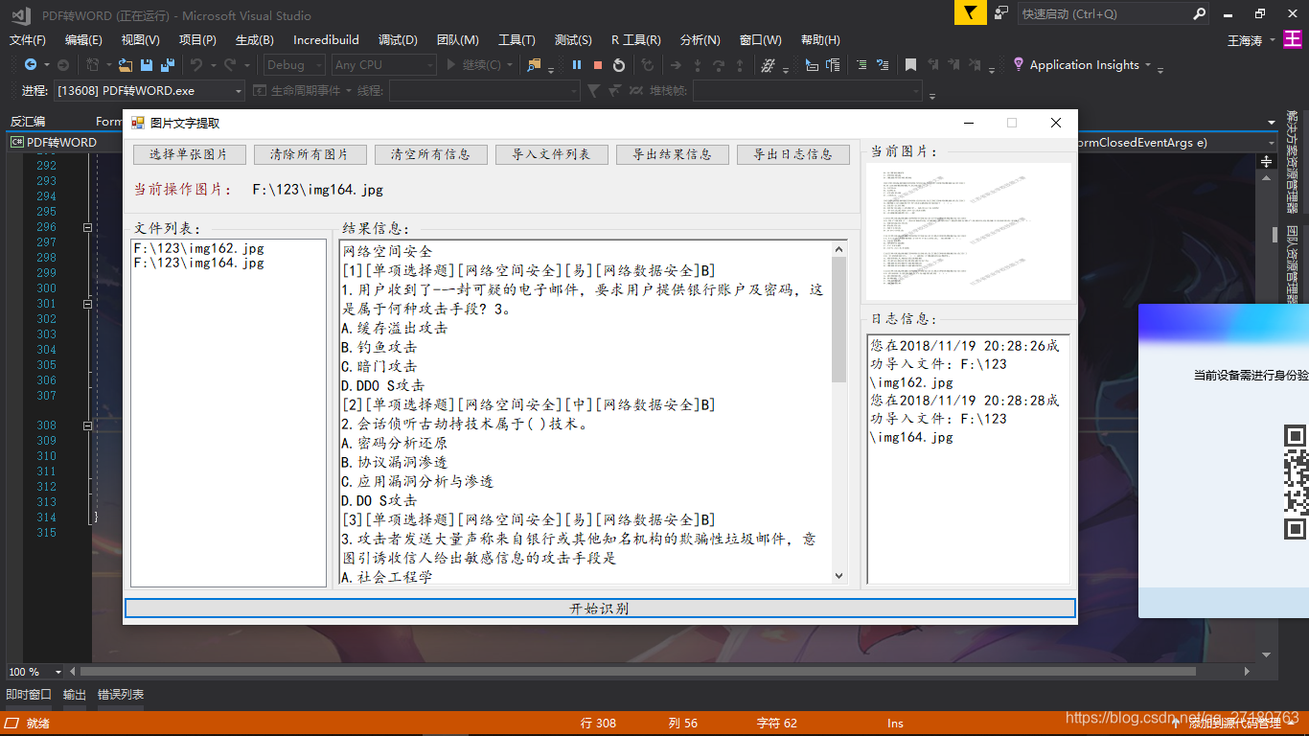Collapse the code block at line 308

87,425
